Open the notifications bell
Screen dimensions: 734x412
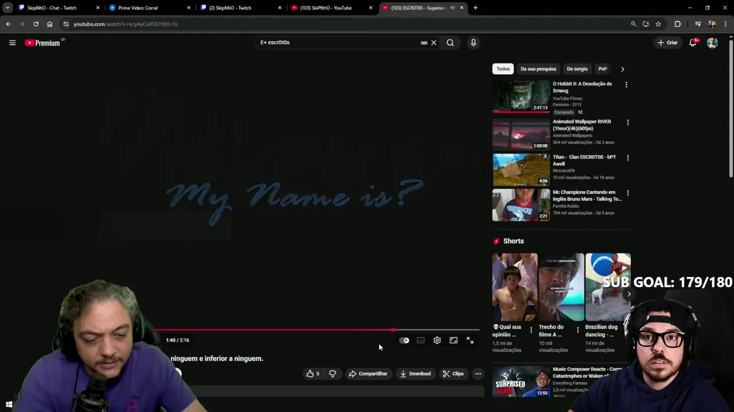[x=693, y=42]
